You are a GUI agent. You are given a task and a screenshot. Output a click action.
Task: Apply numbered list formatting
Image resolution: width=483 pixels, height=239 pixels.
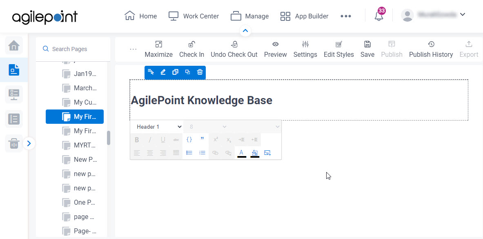tap(202, 153)
